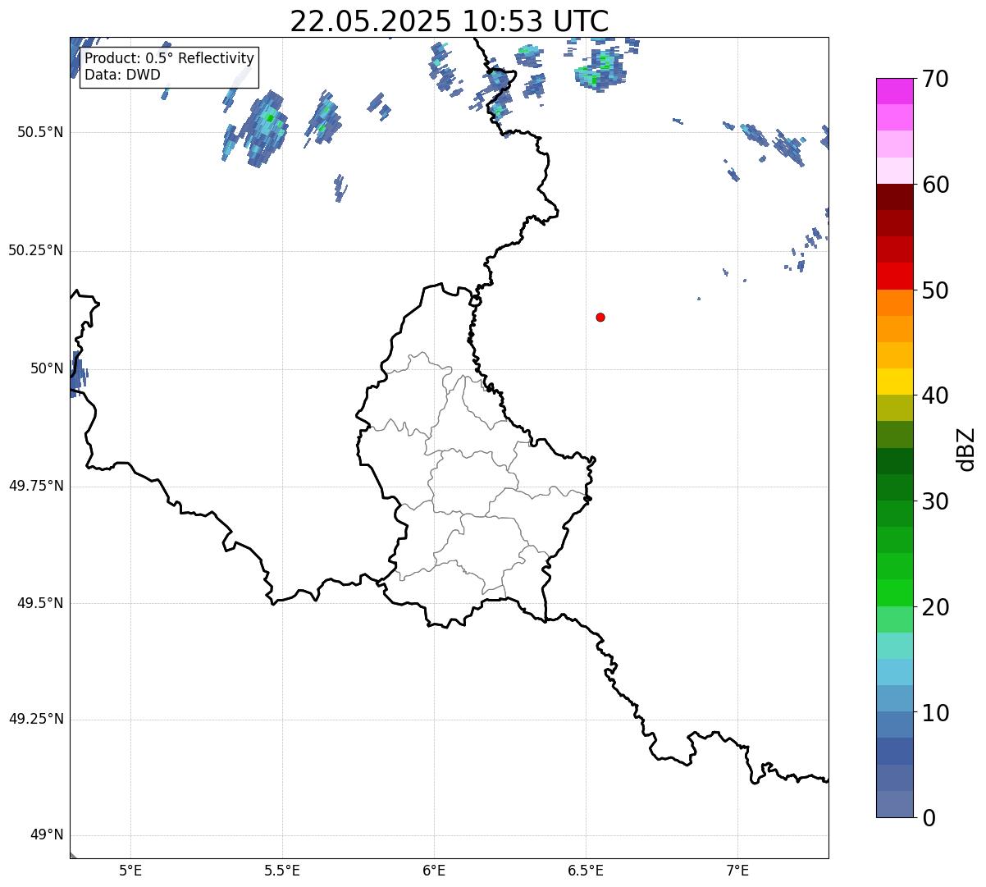986x887 pixels.
Task: Pick the yellow colorbar swatch above 40
Action: [894, 382]
